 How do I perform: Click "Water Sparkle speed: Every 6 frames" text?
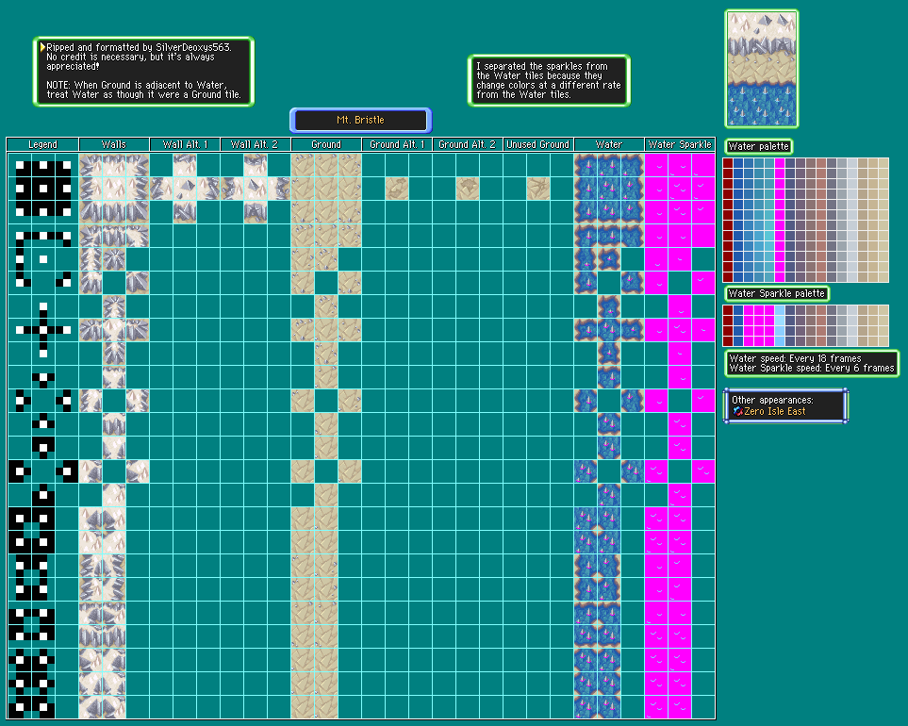(x=812, y=369)
